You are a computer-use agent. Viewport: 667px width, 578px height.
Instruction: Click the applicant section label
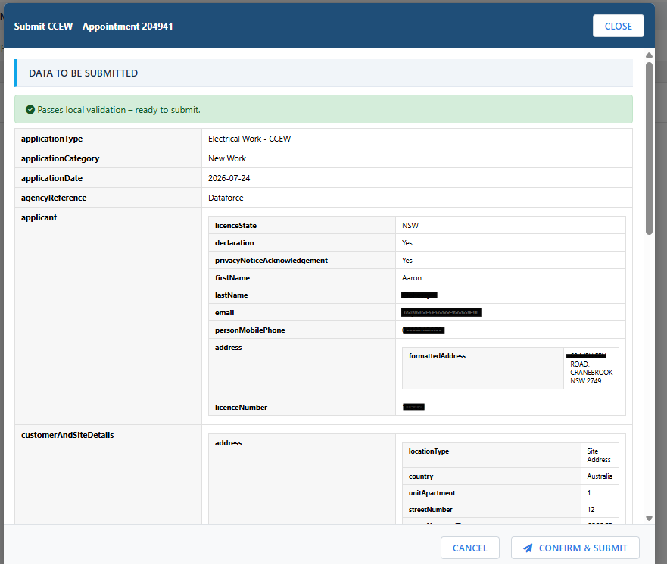coord(39,217)
